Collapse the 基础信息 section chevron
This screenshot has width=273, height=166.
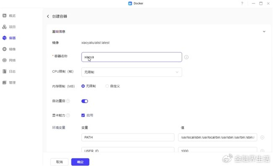click(264, 32)
